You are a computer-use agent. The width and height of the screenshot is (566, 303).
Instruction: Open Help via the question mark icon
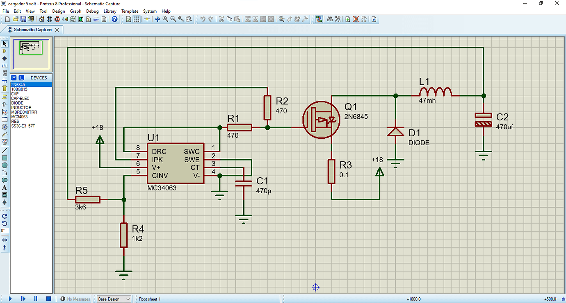coord(114,19)
